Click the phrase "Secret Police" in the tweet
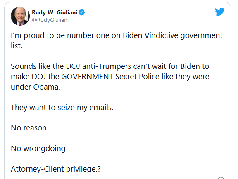The width and height of the screenshot is (238, 179). pyautogui.click(x=137, y=77)
